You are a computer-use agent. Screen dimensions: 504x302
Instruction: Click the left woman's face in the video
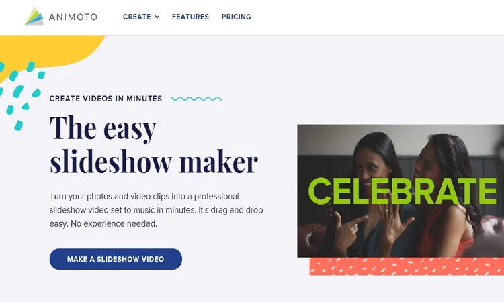(374, 159)
